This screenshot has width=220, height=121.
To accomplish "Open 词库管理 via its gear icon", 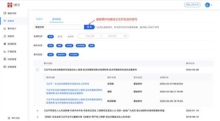I will 5,59.
